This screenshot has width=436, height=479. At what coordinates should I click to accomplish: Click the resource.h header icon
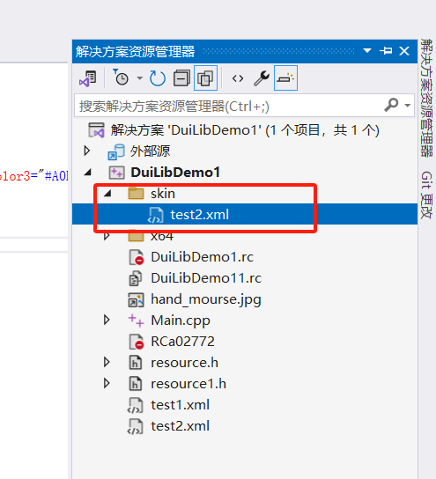click(136, 363)
